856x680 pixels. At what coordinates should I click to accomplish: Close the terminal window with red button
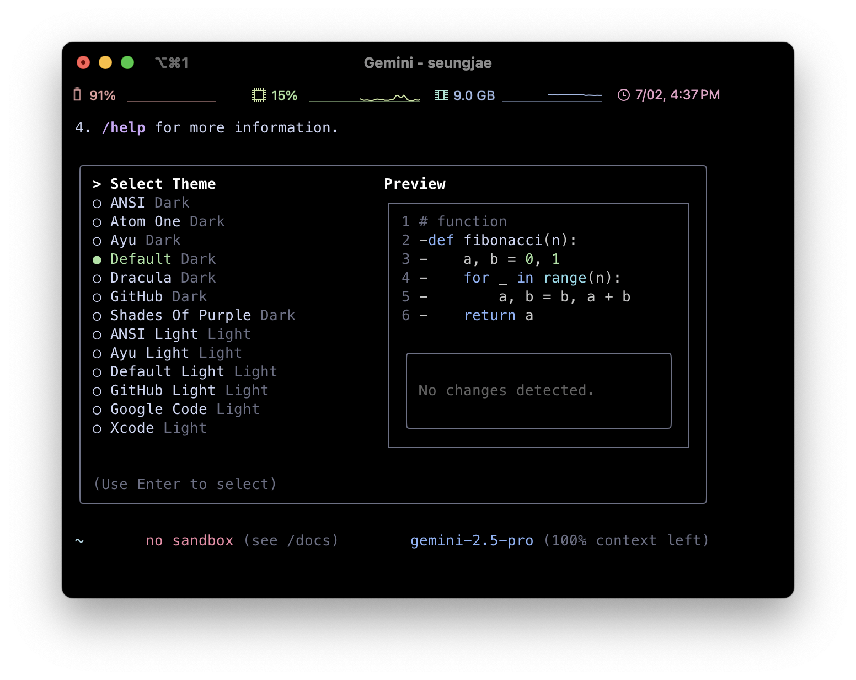coord(83,62)
